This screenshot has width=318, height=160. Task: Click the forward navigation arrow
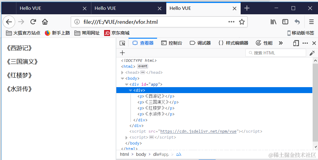point(21,22)
